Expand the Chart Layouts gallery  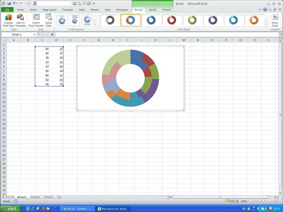tap(95, 24)
